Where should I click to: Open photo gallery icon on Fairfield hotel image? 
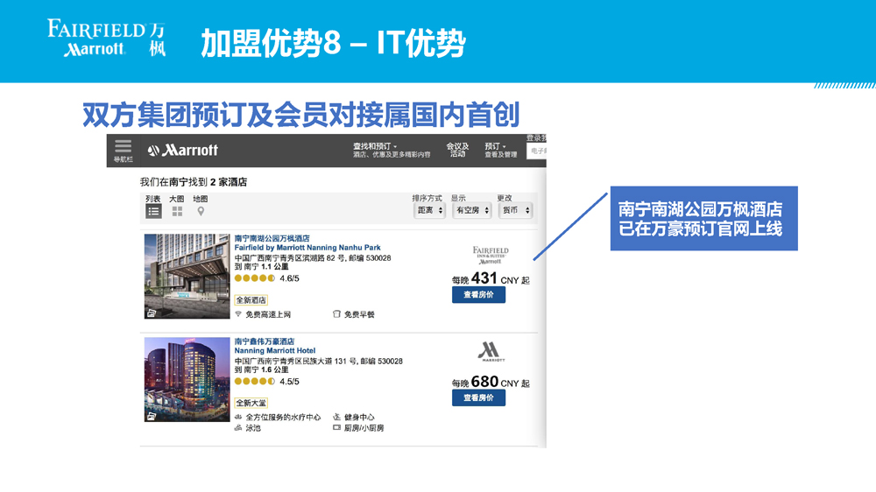pos(151,313)
